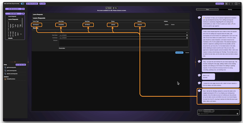Select the Chat tab

(207, 9)
